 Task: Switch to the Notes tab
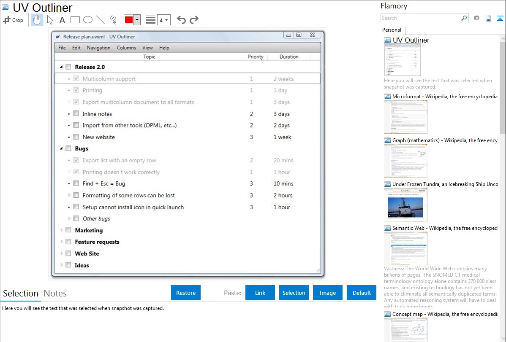55,294
